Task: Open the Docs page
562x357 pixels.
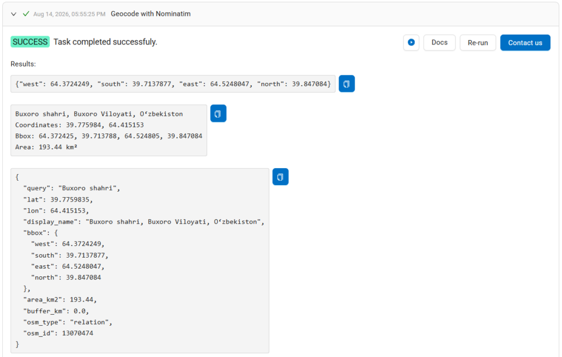Action: click(440, 43)
